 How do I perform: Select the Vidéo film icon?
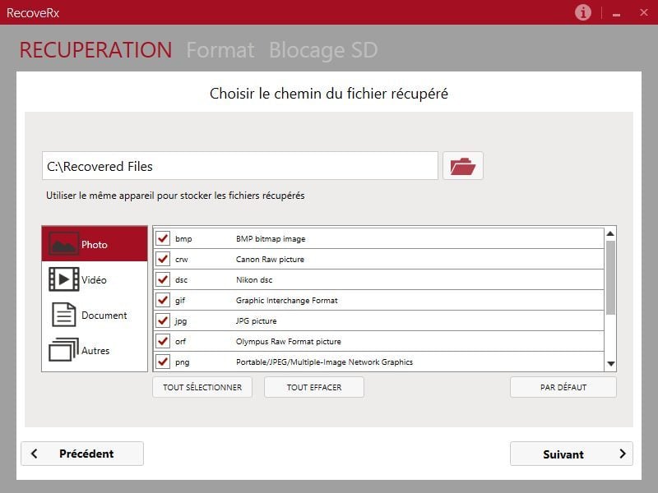(x=63, y=279)
